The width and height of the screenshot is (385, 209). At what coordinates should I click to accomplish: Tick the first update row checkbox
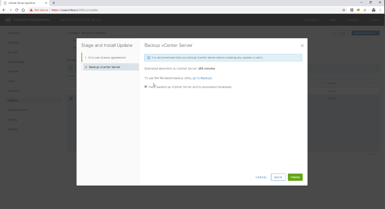click(x=71, y=91)
